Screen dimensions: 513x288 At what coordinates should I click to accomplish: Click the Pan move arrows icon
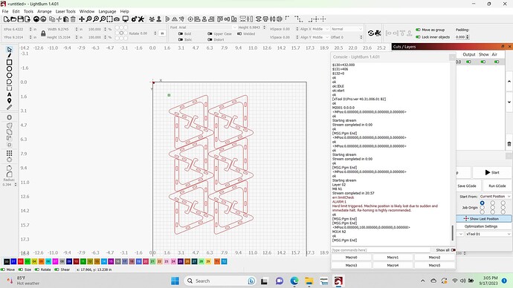(82, 19)
